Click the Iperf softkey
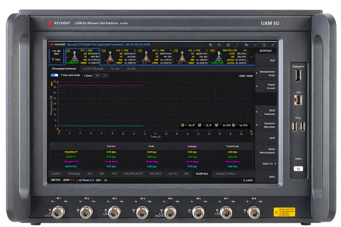This screenshot has width=341, height=227. (x=266, y=138)
